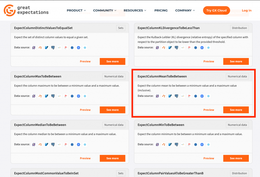
Task: Click SQL Server icon in ExpectColumnKLDivergenceToBeLessThan card
Action: pyautogui.click(x=189, y=48)
